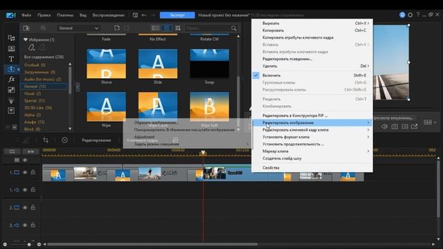Expand more rooms chevron in sidebar
The height and width of the screenshot is (249, 443).
pos(14,127)
